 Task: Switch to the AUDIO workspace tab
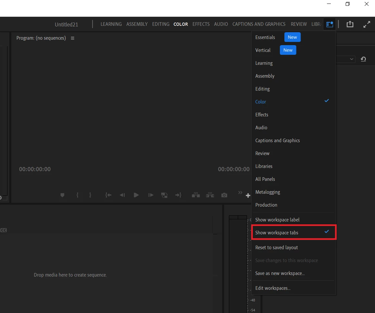221,24
